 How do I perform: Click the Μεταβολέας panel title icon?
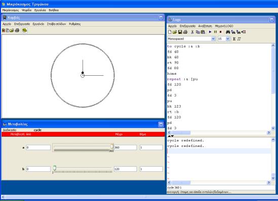pos(5,124)
